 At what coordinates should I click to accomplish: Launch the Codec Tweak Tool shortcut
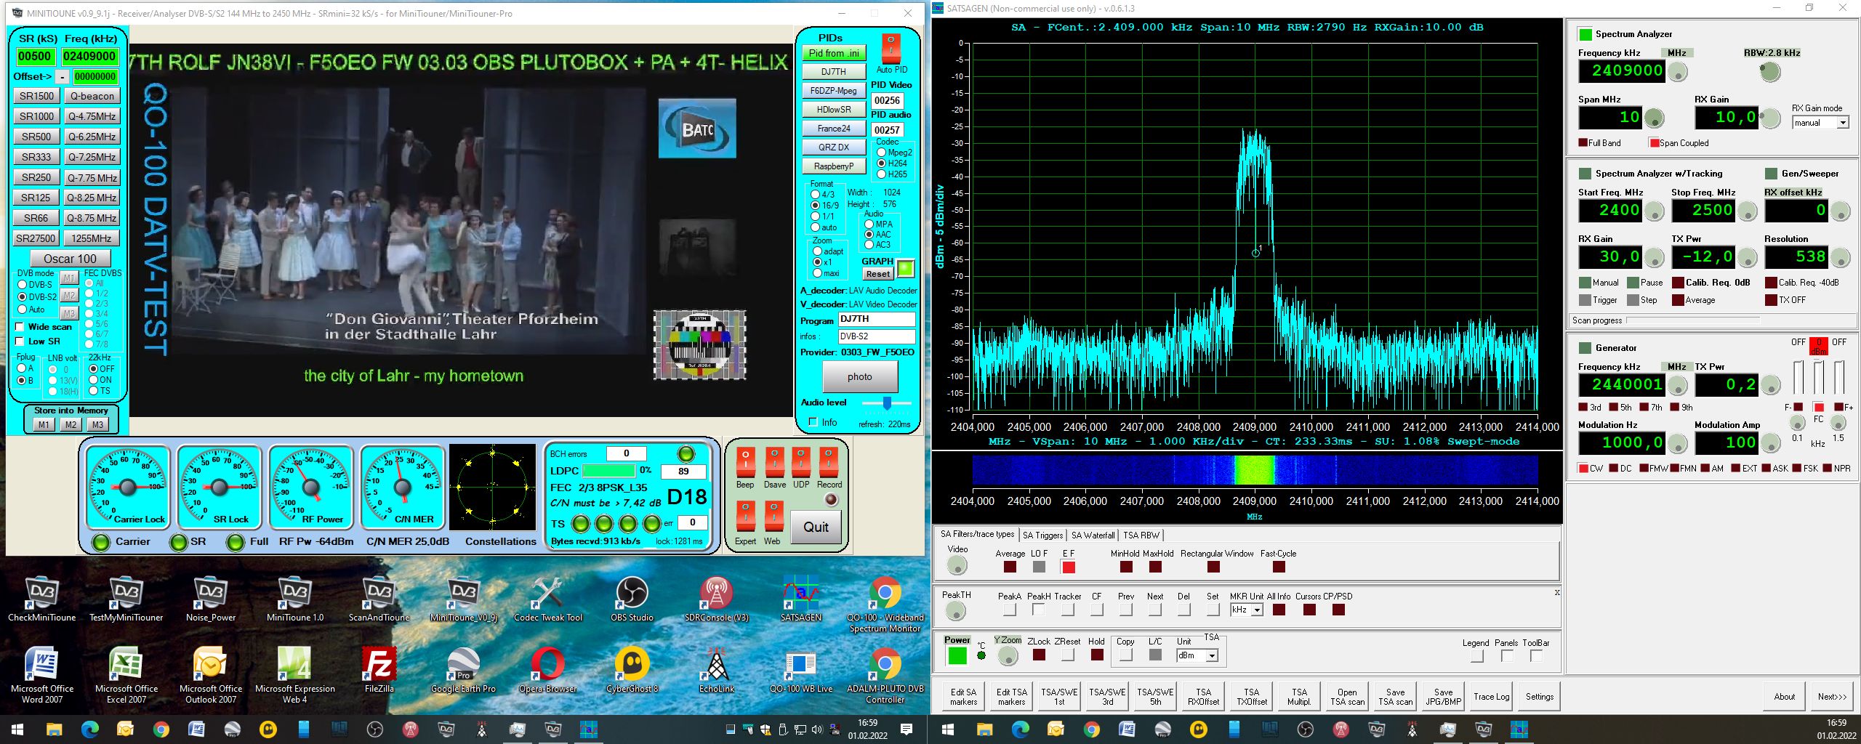(x=547, y=595)
